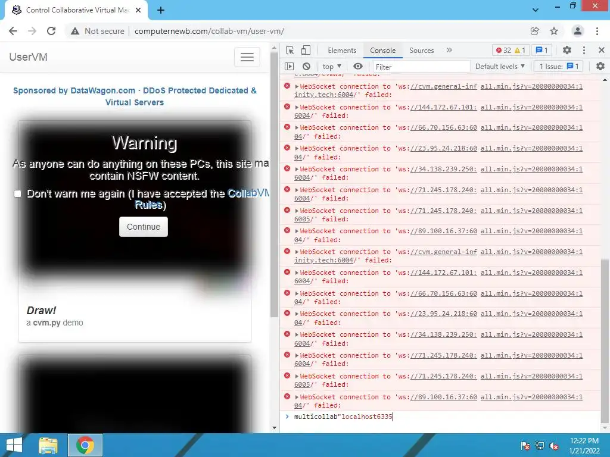The width and height of the screenshot is (610, 457).
Task: Switch to Console tab in DevTools
Action: pos(383,51)
